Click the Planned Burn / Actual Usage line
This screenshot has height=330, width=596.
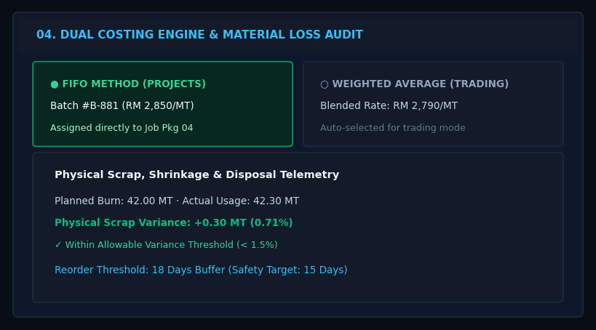tap(177, 201)
